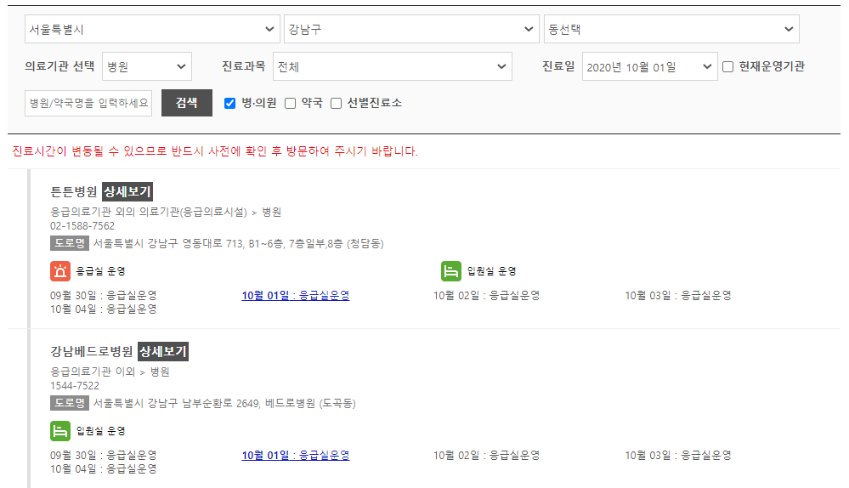This screenshot has height=488, width=849.
Task: Enable the 선별진료소 checkbox
Action: [x=337, y=103]
